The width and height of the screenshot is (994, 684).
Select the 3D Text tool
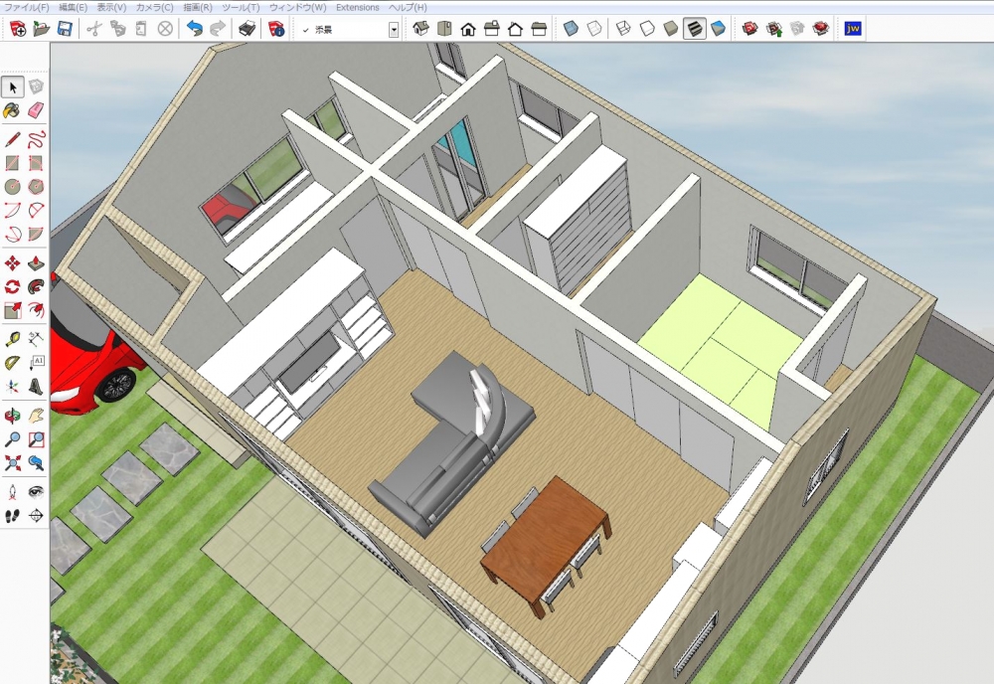[36, 386]
